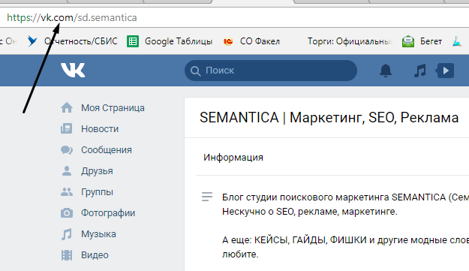Open the music note icon in header
The height and width of the screenshot is (271, 469).
coord(420,71)
